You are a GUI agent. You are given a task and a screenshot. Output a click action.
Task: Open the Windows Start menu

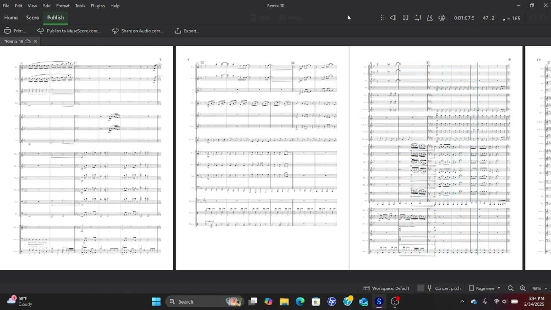tap(156, 301)
